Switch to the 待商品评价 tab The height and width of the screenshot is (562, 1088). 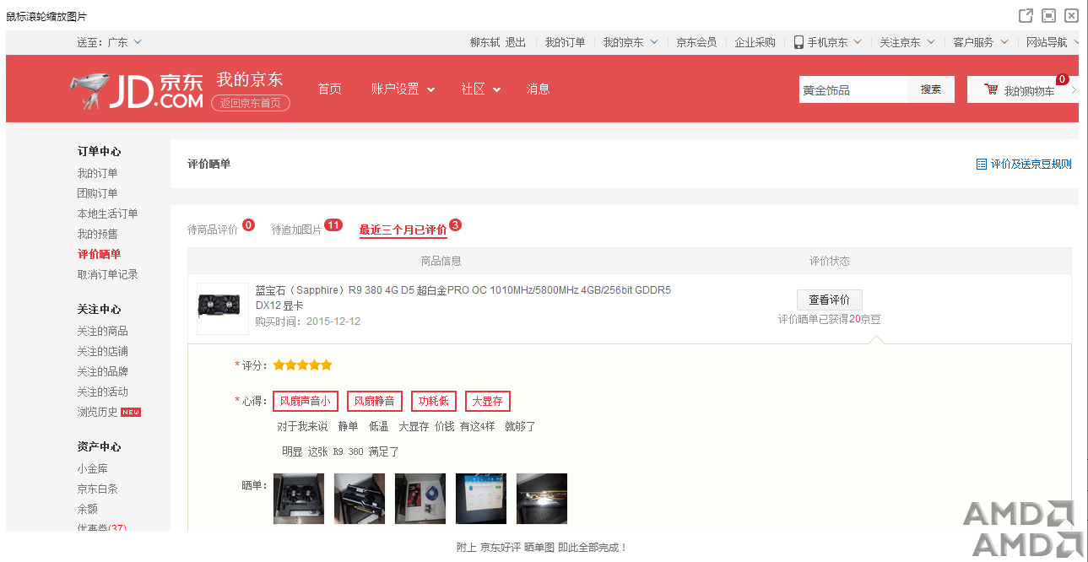tap(213, 230)
